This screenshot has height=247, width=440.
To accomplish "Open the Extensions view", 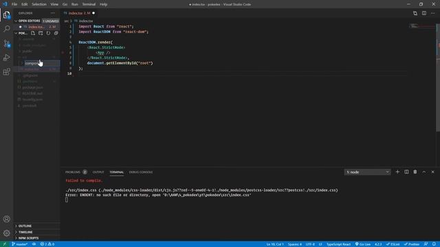I will [x=6, y=72].
